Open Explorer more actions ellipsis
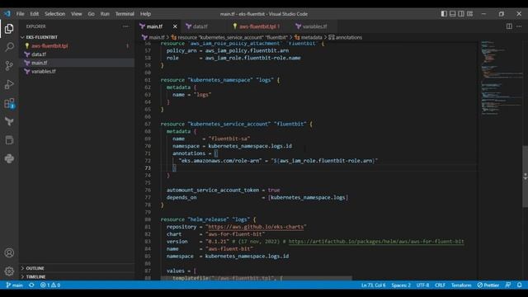The width and height of the screenshot is (528, 297). (x=125, y=26)
